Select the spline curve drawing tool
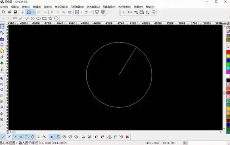Viewport: 230px width, 145px height. 21,18
